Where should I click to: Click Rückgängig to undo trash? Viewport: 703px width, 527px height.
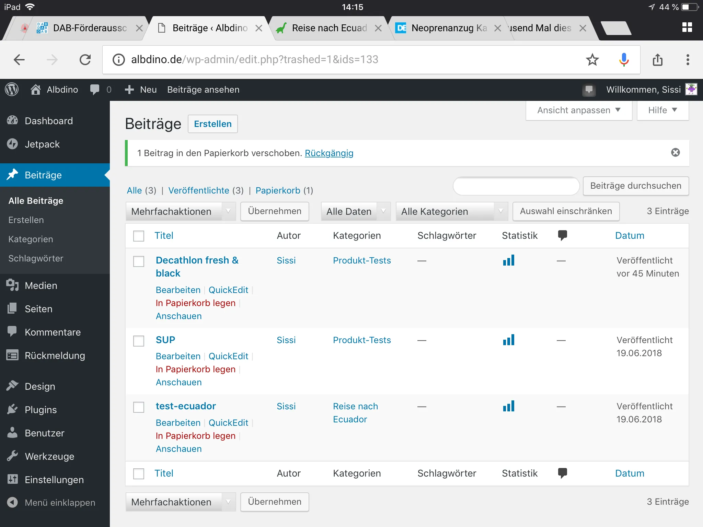pyautogui.click(x=329, y=153)
